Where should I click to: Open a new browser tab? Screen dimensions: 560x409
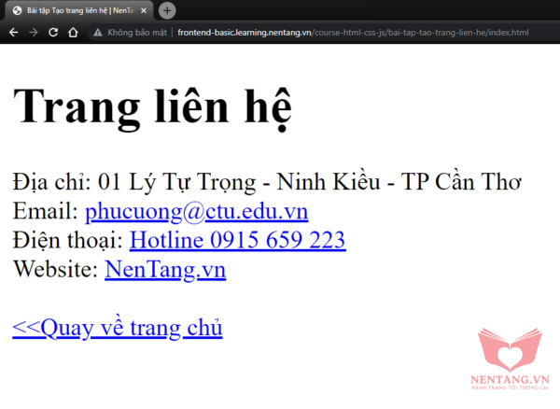167,10
